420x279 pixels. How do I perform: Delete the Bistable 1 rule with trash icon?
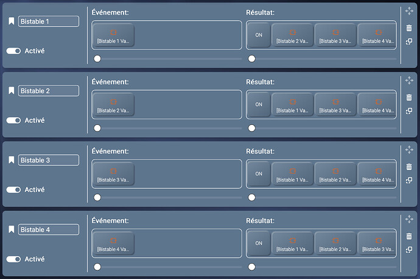(x=409, y=28)
